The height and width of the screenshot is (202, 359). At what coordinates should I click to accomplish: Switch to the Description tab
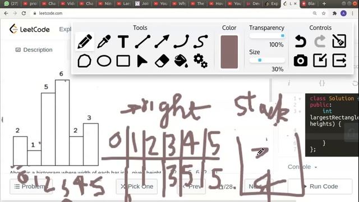[x=34, y=50]
